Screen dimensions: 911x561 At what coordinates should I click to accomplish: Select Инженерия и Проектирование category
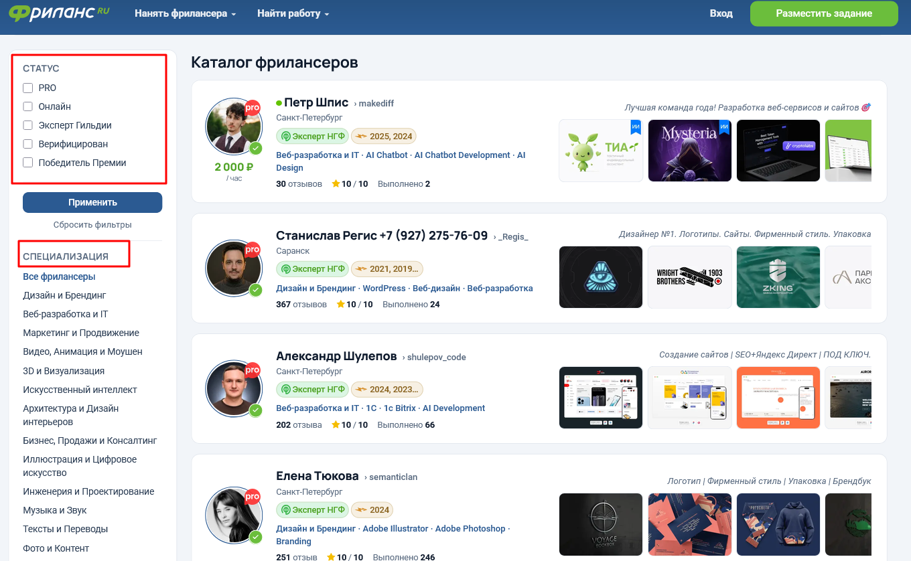coord(88,491)
